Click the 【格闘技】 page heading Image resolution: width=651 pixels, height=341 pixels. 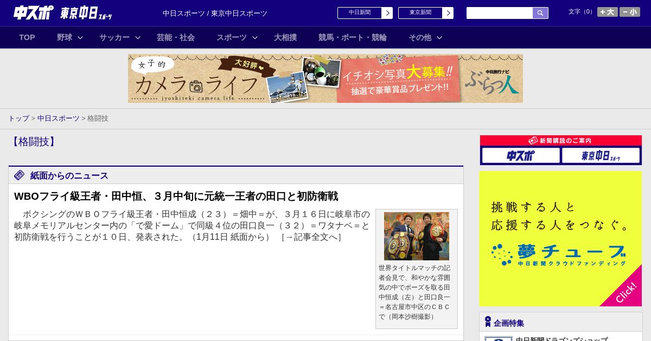point(33,142)
